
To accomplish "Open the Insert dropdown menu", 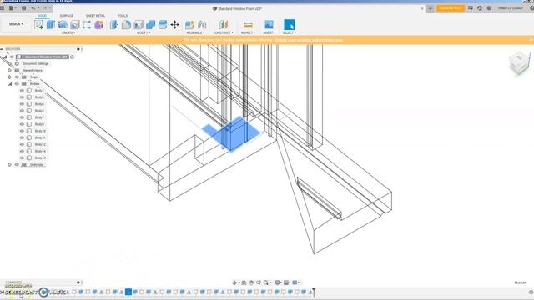I will tap(269, 32).
